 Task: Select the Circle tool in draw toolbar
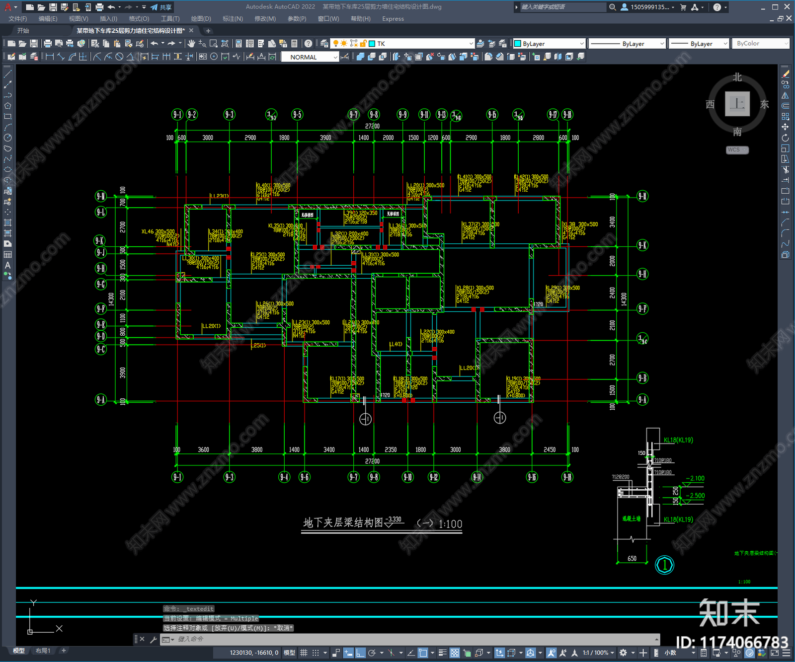point(7,138)
